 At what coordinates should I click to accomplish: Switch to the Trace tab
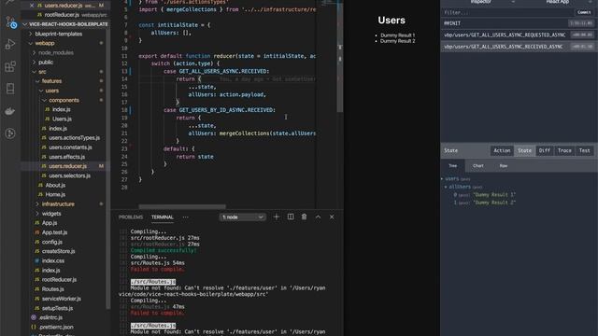point(564,150)
